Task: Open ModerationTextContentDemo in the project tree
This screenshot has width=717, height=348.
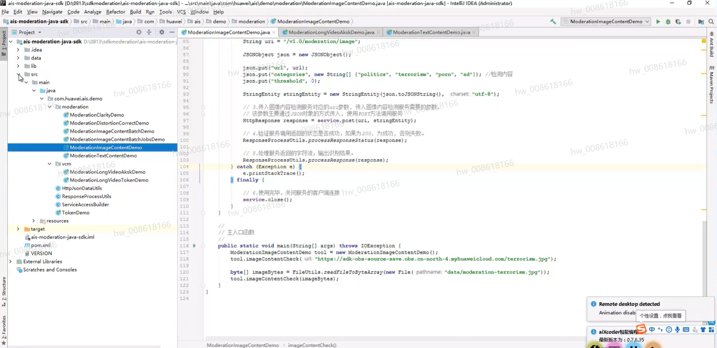Action: pos(103,156)
